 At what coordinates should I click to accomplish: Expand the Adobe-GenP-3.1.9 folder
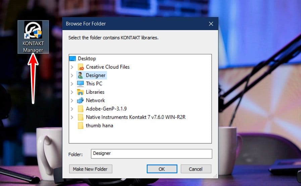[x=72, y=109]
